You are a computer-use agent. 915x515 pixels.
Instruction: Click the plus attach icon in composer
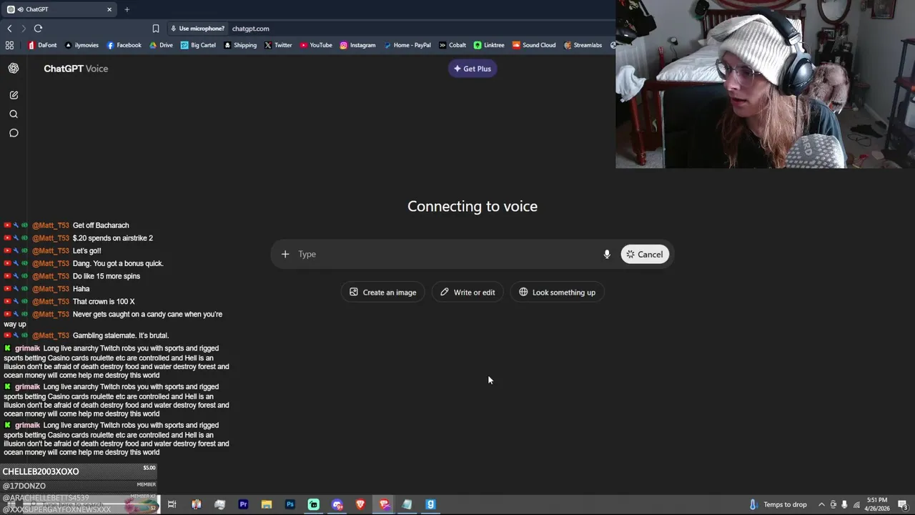(x=285, y=254)
